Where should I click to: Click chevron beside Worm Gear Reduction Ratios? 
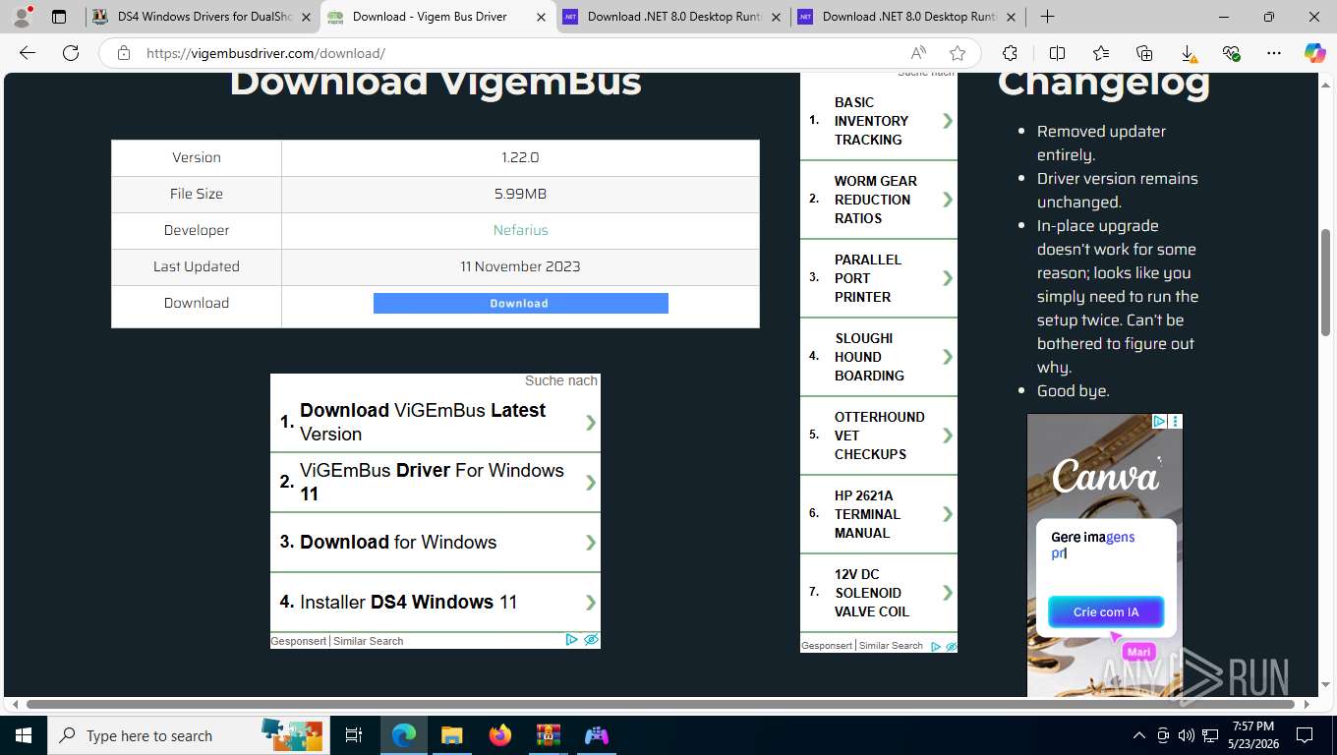pos(947,200)
